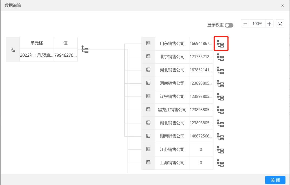290x185 pixels.
Task: Click the form icon left of 江苏销售公司
Action: pyautogui.click(x=148, y=149)
